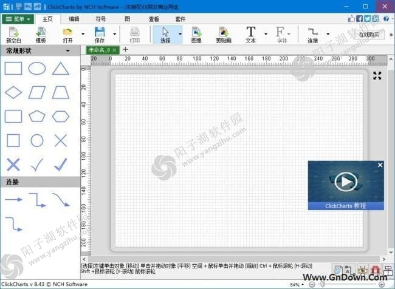Choose the rounded elbow arrow connector
395x289 pixels.
(x=13, y=224)
